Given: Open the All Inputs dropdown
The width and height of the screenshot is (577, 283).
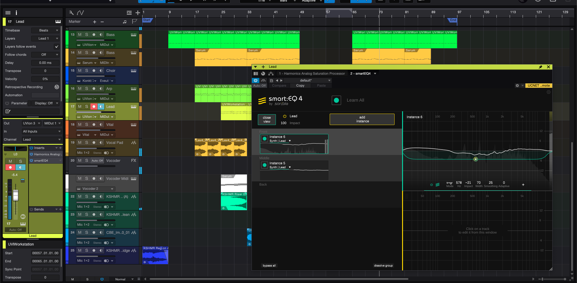Looking at the screenshot, I should (42, 131).
